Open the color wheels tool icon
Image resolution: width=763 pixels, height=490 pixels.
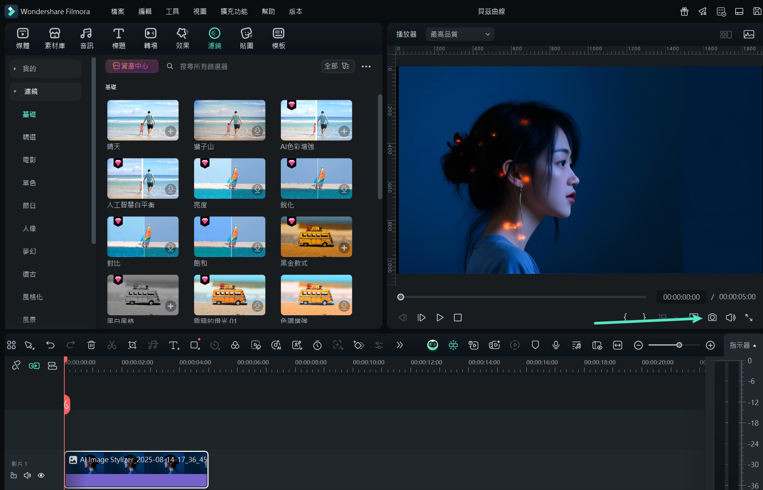coord(235,345)
